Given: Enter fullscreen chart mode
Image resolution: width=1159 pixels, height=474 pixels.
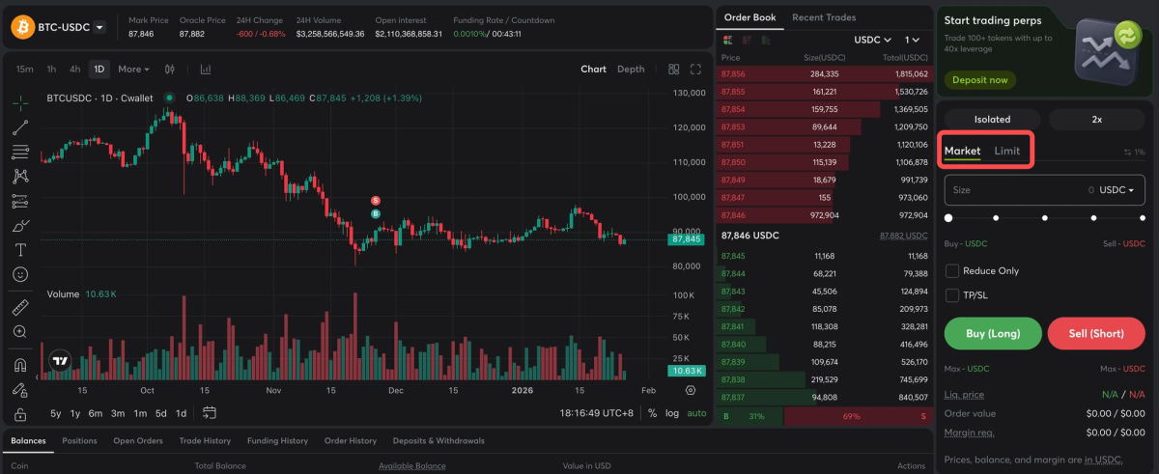Looking at the screenshot, I should [696, 70].
